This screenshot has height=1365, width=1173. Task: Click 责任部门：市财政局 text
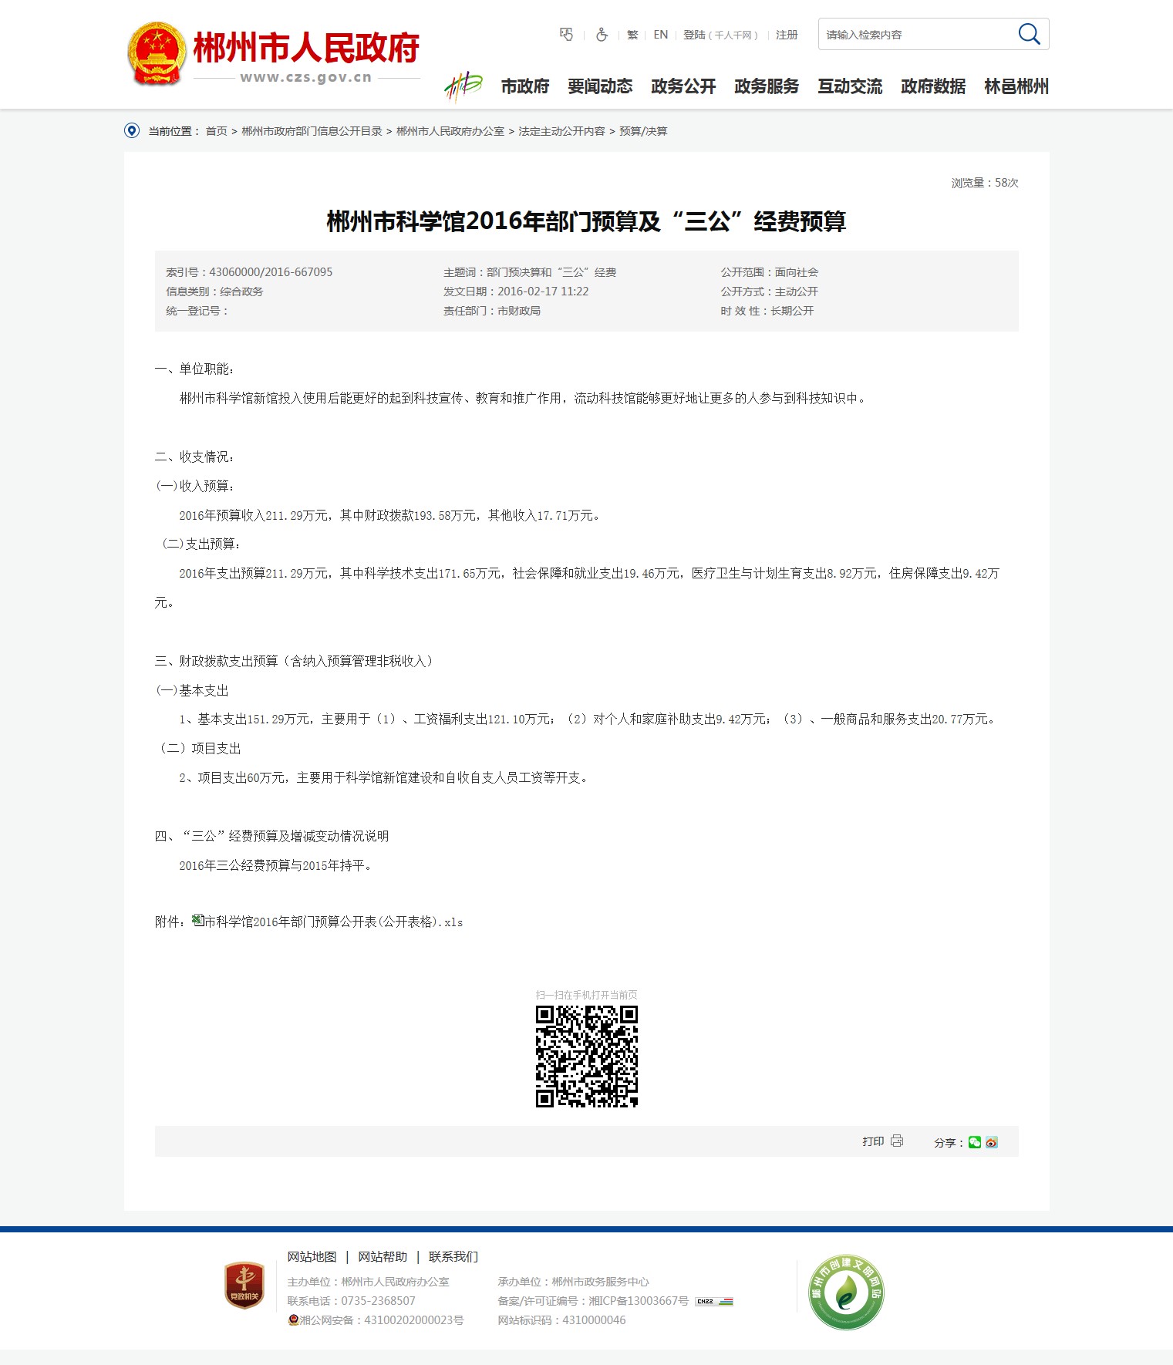492,311
